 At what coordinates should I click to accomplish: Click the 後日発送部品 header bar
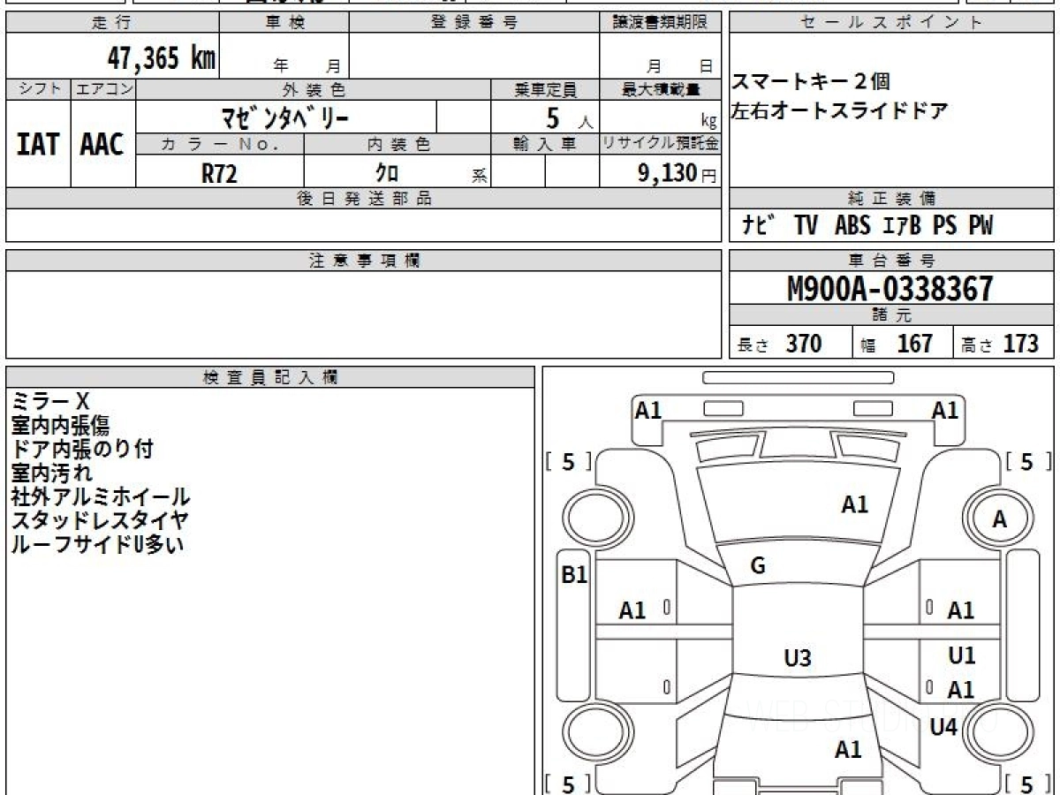tap(364, 199)
